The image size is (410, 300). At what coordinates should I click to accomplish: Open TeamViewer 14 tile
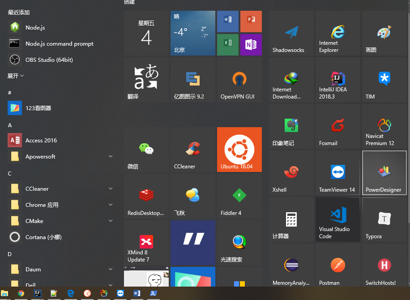coord(338,173)
